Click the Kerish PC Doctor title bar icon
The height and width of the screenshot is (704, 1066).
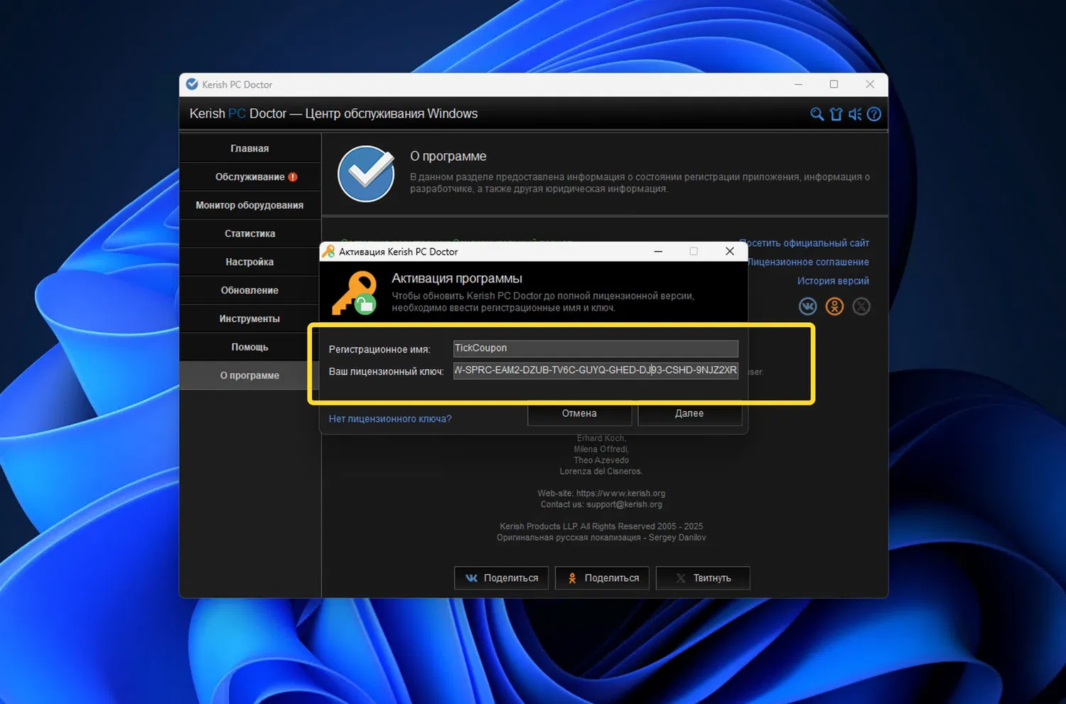pos(192,84)
